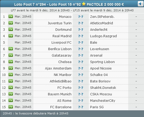Click the gold star in the header
The image size is (144, 117).
click(x=84, y=4)
